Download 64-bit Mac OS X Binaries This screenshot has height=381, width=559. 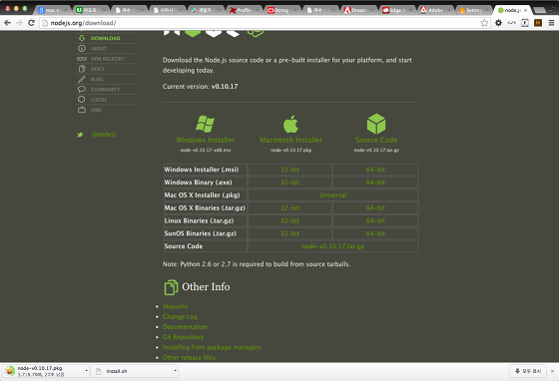(x=375, y=207)
